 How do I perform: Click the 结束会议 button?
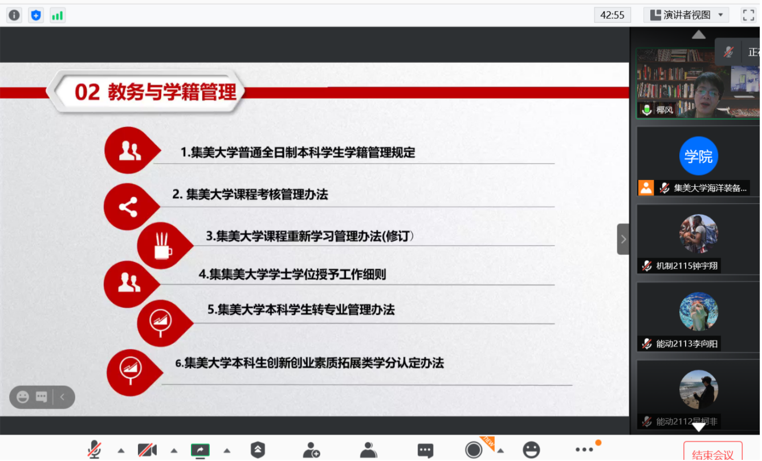tap(712, 453)
